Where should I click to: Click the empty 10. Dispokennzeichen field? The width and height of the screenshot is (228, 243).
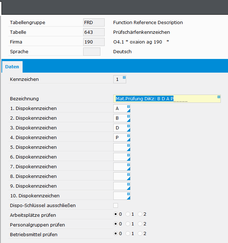[x=122, y=196]
